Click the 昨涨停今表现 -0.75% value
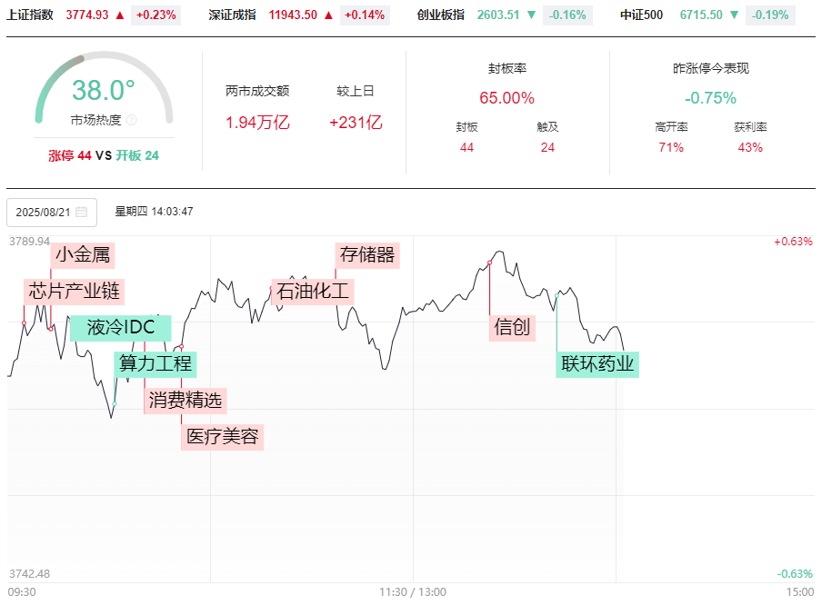The height and width of the screenshot is (605, 822). point(710,98)
